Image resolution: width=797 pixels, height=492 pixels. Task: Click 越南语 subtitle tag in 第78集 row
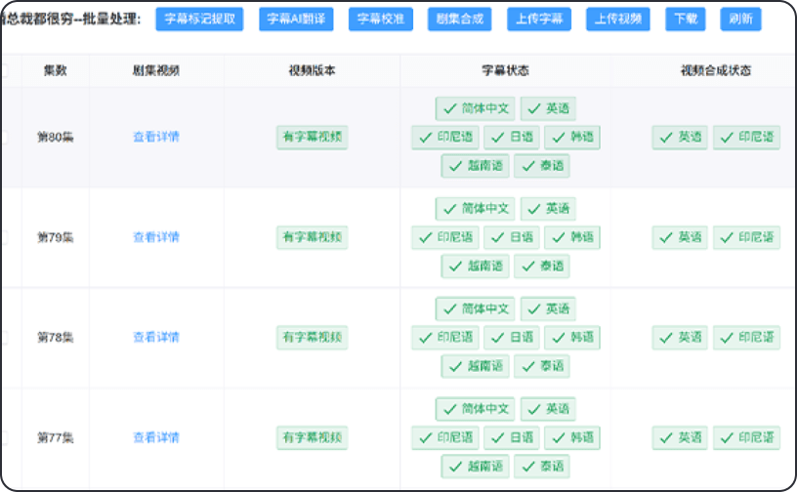(x=475, y=366)
